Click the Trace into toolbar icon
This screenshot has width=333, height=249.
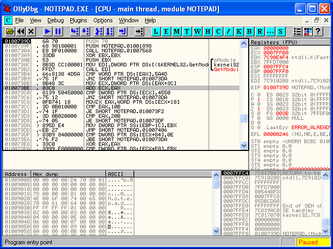(x=99, y=32)
